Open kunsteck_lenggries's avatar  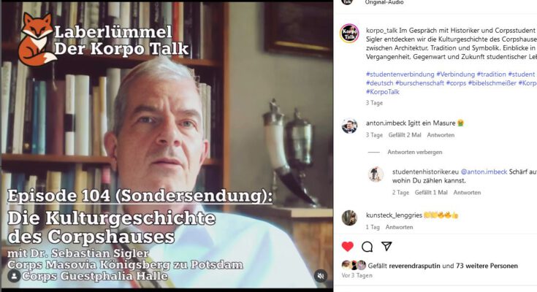pyautogui.click(x=349, y=218)
